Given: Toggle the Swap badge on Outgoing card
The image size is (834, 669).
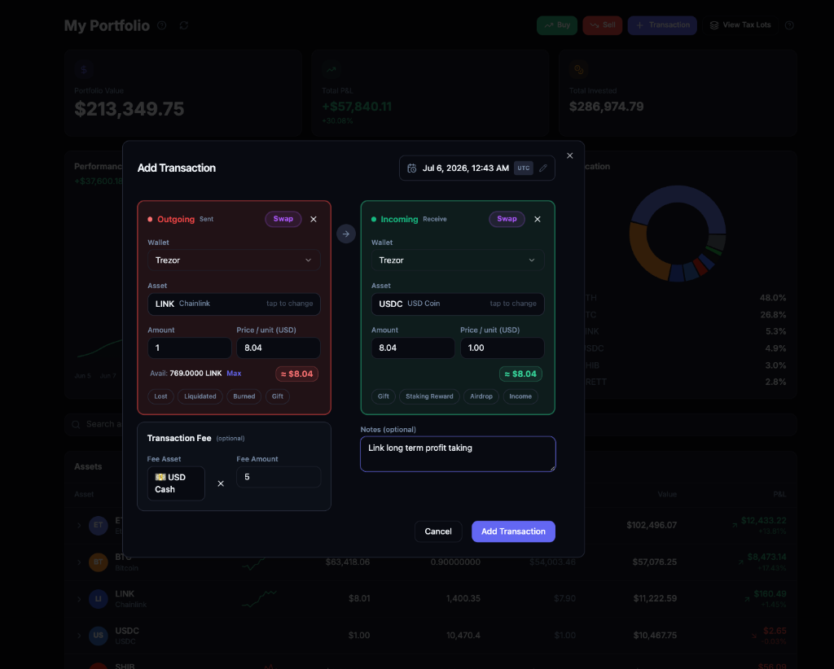Looking at the screenshot, I should 283,219.
